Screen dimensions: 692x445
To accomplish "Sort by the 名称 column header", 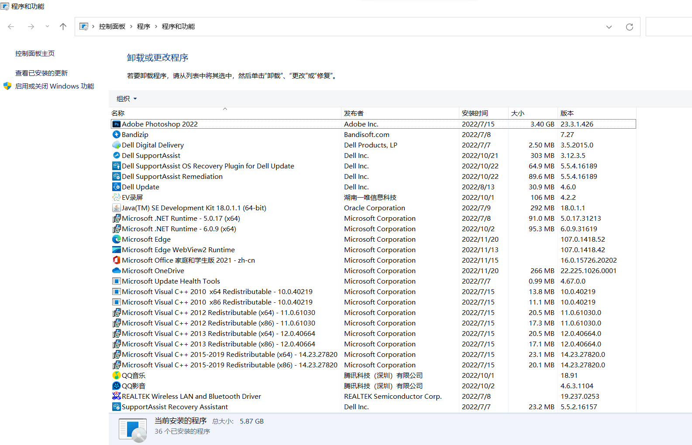I will pyautogui.click(x=225, y=113).
